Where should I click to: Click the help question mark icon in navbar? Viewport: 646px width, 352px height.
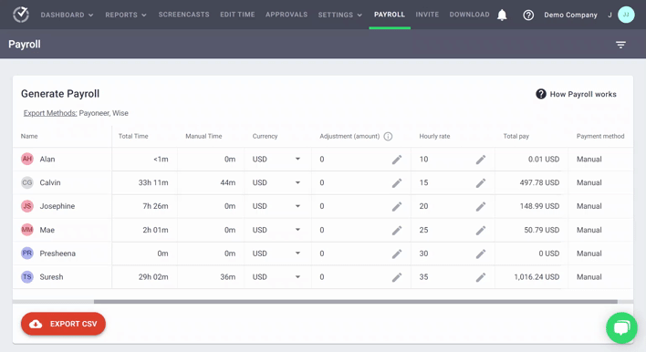click(x=528, y=16)
